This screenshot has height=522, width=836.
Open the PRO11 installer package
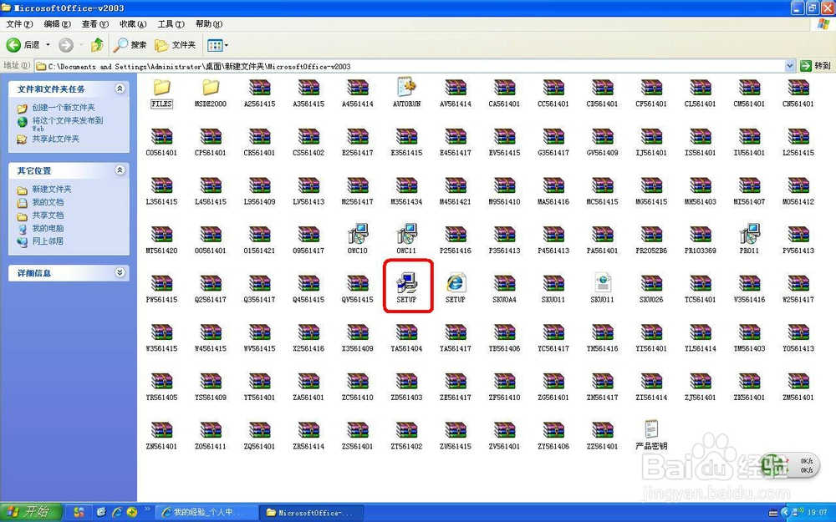coord(749,235)
